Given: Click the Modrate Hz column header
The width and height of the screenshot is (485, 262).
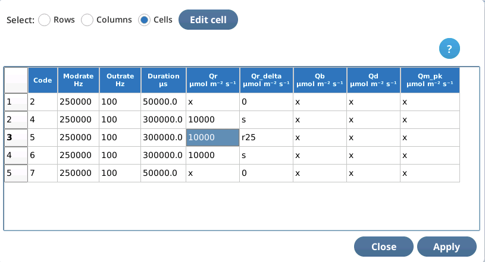Looking at the screenshot, I should tap(78, 80).
